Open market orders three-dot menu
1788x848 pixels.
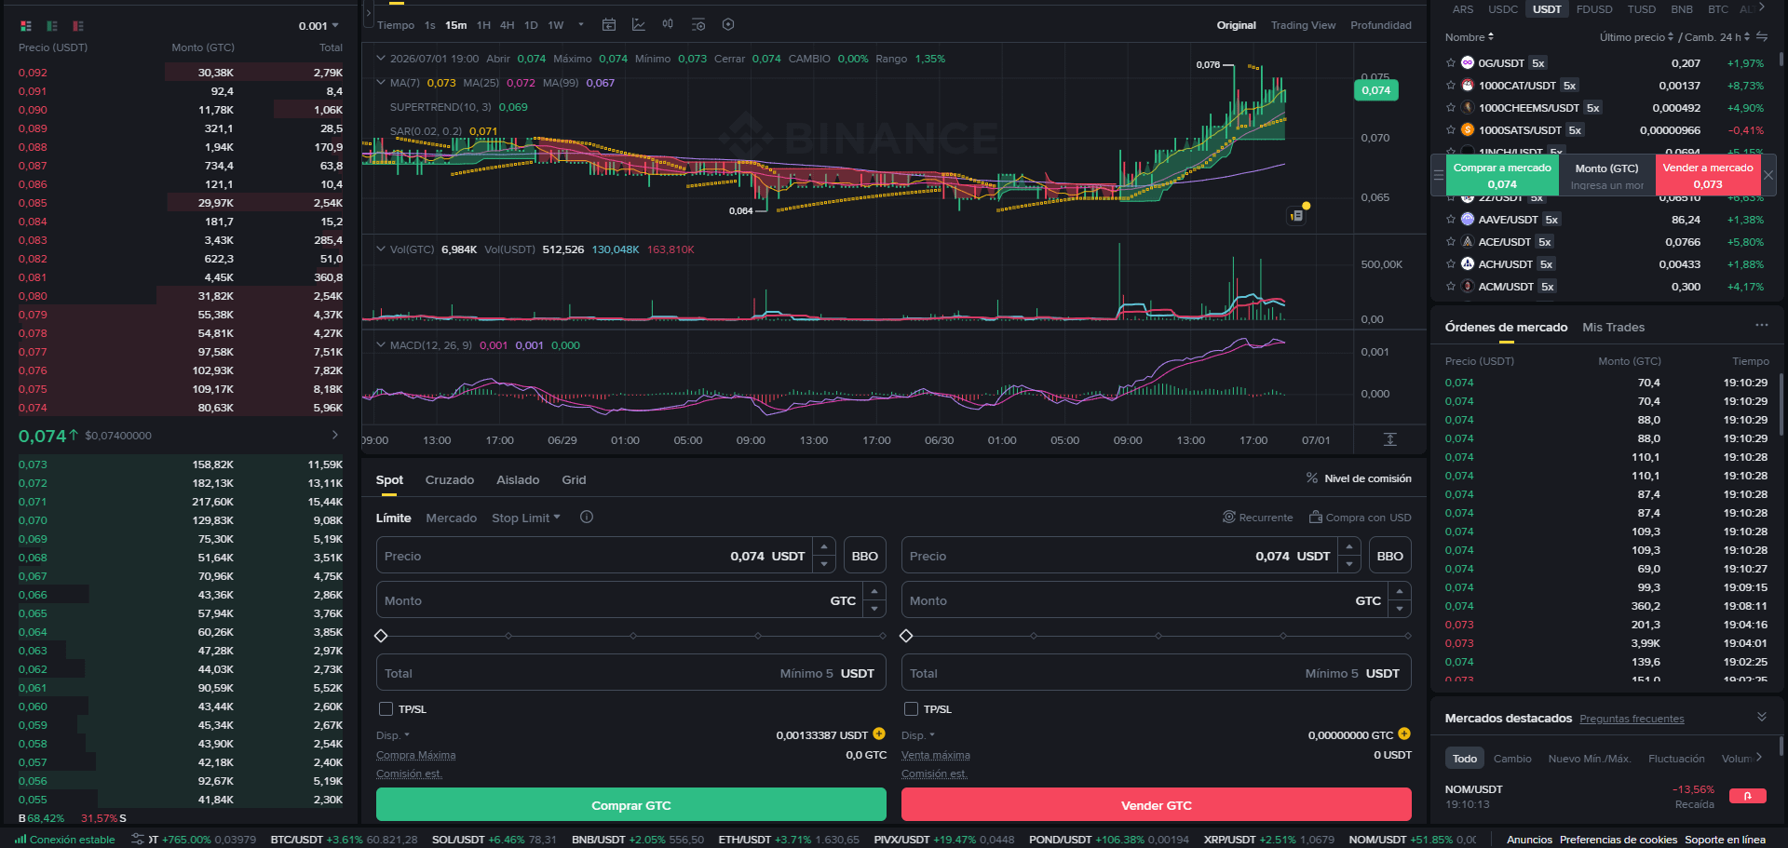click(x=1761, y=326)
